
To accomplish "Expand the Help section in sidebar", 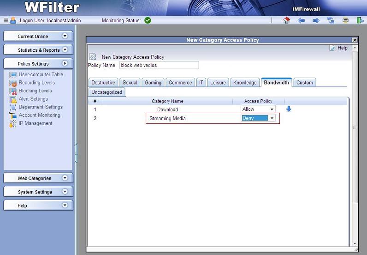I will [x=65, y=205].
